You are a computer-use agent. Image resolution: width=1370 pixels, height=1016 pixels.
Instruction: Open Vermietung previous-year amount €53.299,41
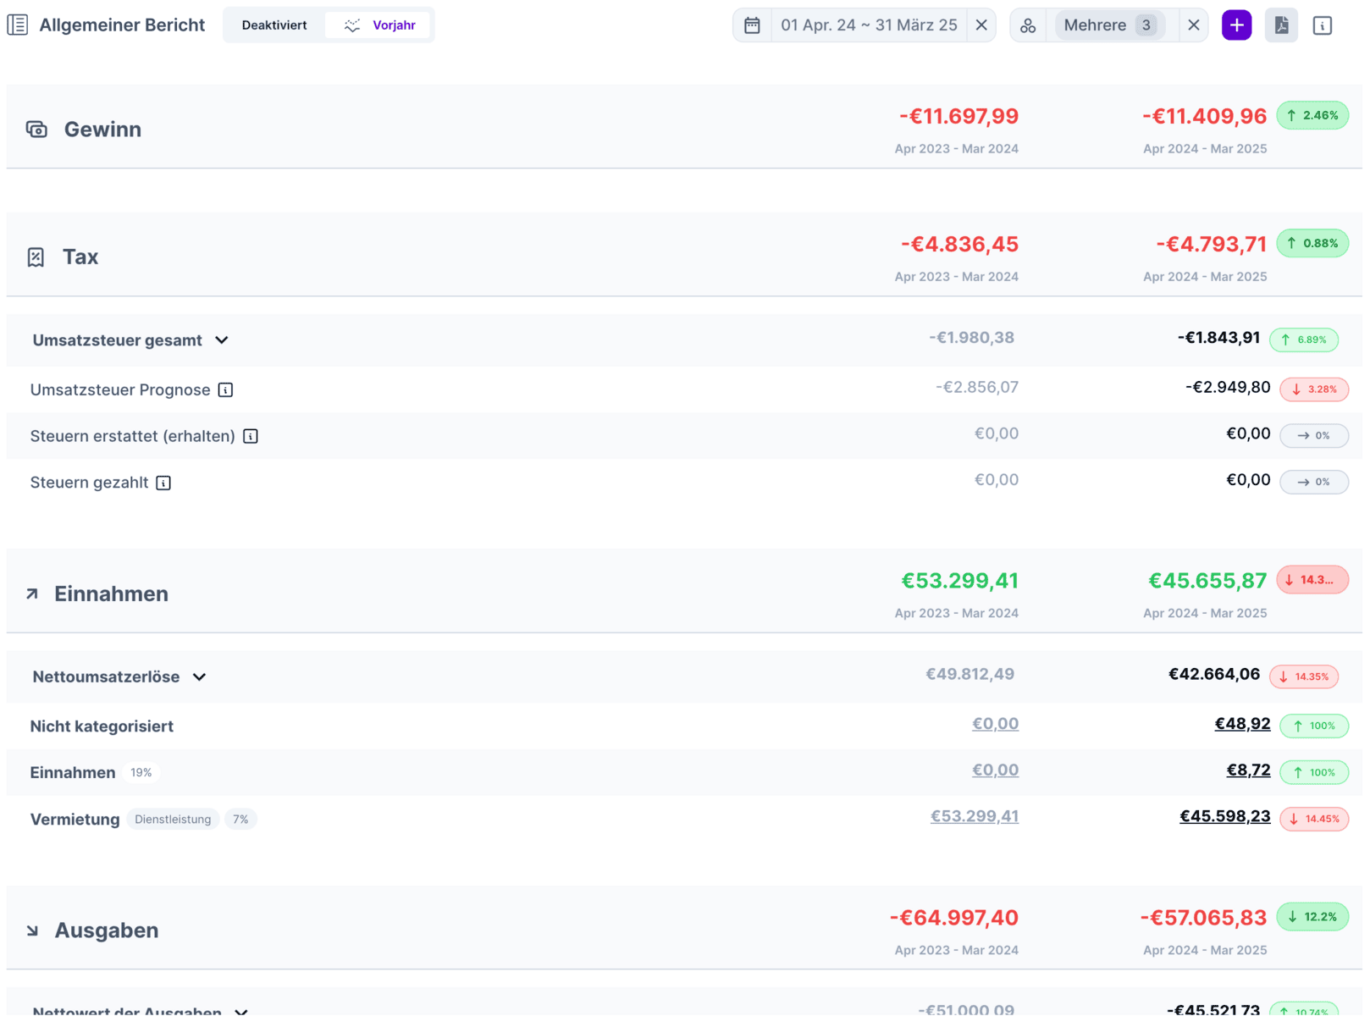pyautogui.click(x=974, y=816)
